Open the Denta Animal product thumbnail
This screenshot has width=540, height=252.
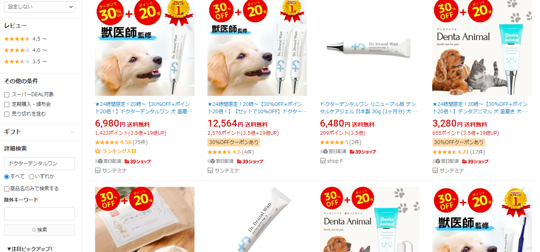point(482,48)
